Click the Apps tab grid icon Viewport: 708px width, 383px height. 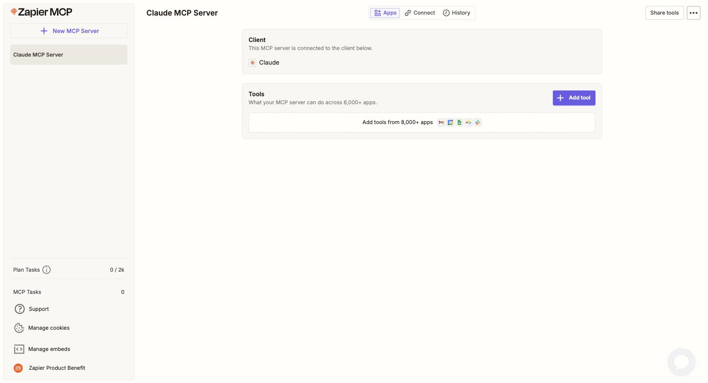click(x=378, y=13)
